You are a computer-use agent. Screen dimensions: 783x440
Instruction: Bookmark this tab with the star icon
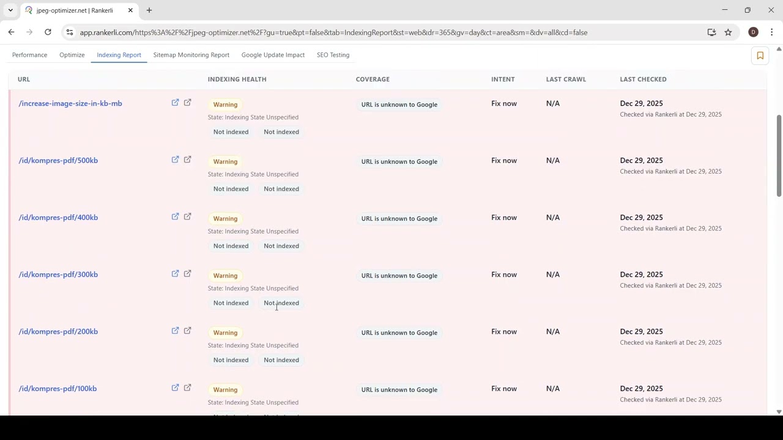pos(728,32)
